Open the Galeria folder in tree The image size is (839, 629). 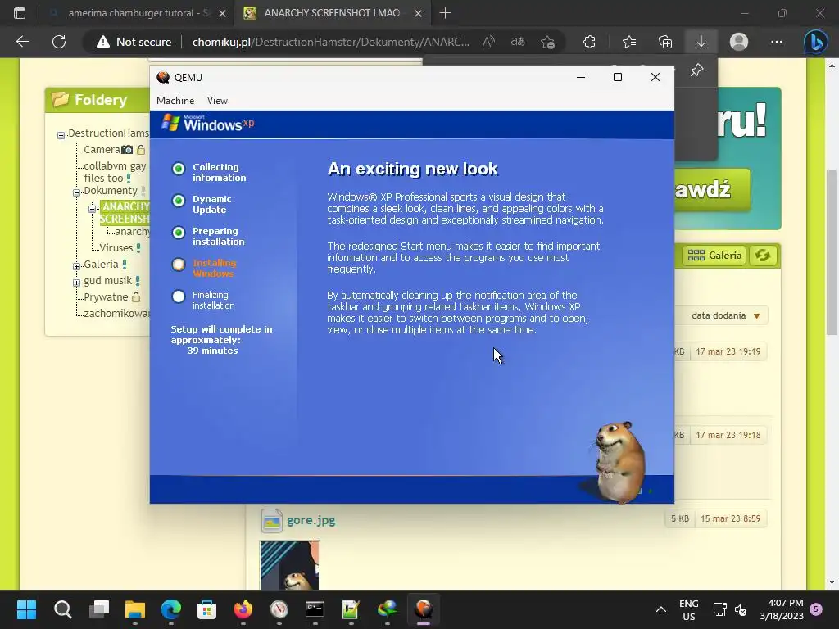[x=101, y=265]
